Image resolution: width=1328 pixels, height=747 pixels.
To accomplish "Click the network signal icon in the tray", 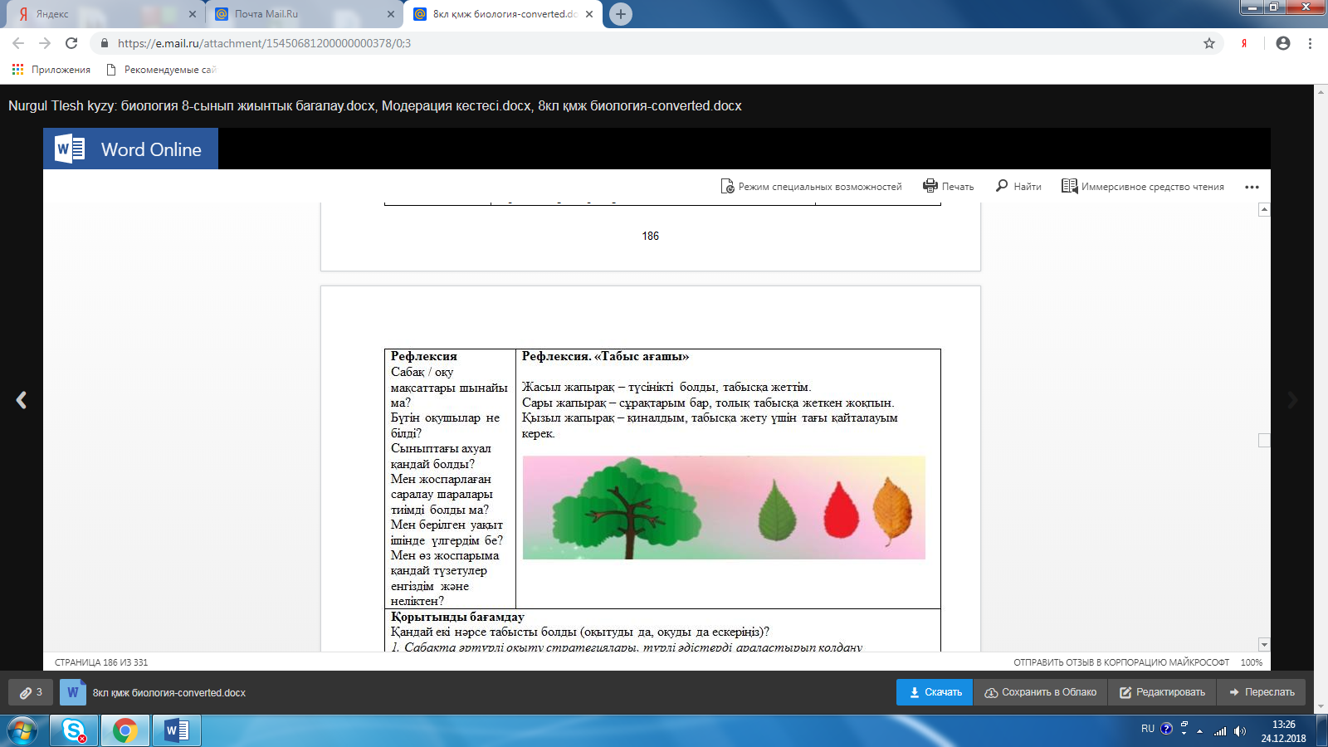I will coord(1220,731).
